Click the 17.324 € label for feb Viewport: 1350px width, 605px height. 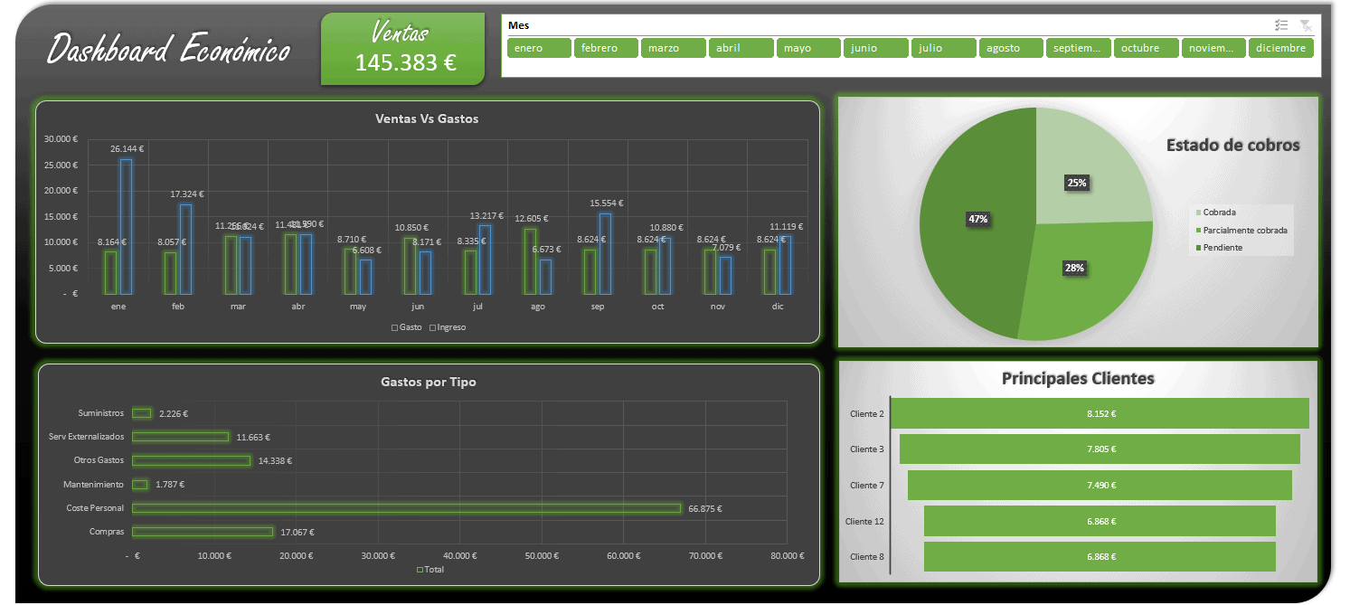[x=187, y=194]
